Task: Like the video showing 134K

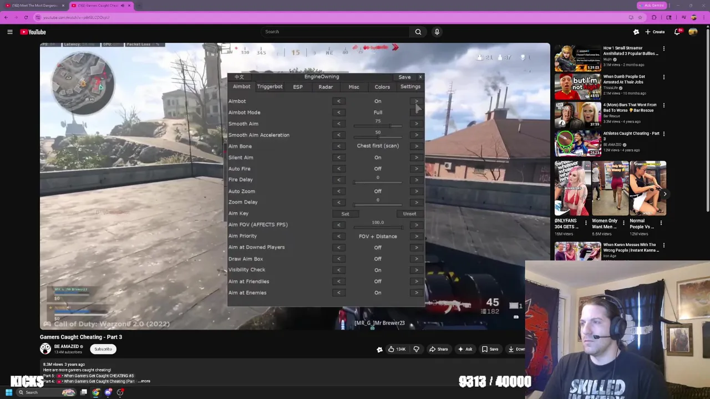Action: point(397,349)
